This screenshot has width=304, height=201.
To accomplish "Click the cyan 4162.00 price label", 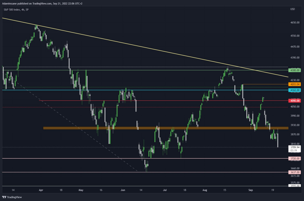I will [x=295, y=90].
